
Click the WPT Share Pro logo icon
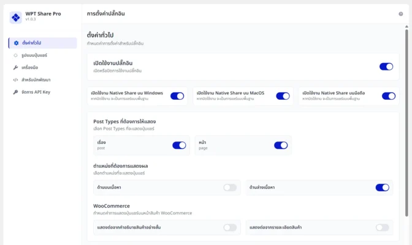(x=16, y=17)
